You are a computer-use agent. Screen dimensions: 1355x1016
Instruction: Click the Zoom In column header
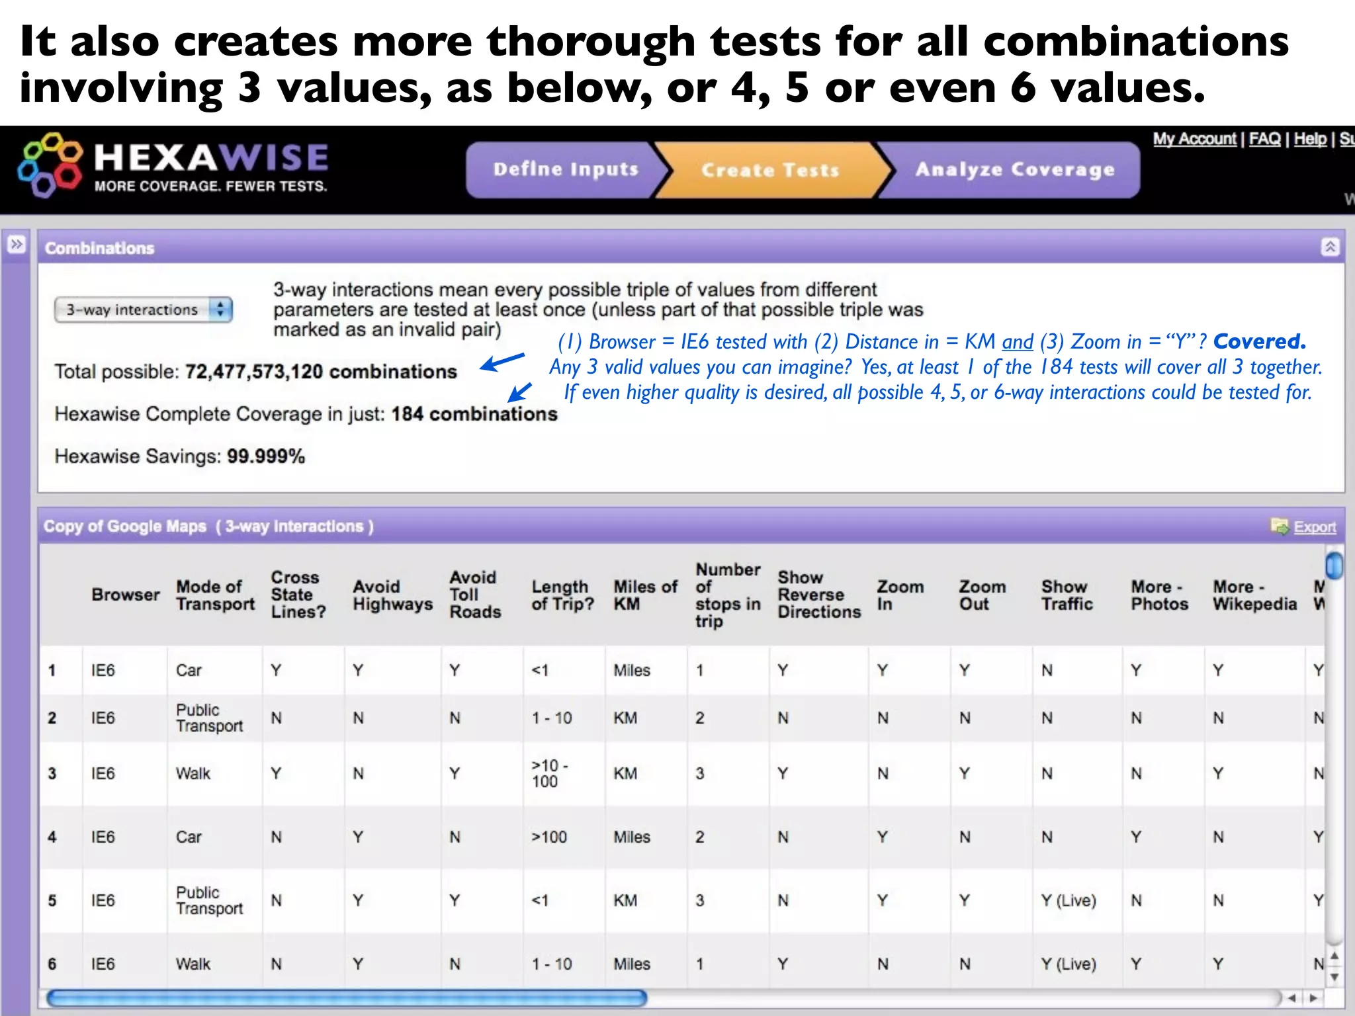[x=900, y=595]
